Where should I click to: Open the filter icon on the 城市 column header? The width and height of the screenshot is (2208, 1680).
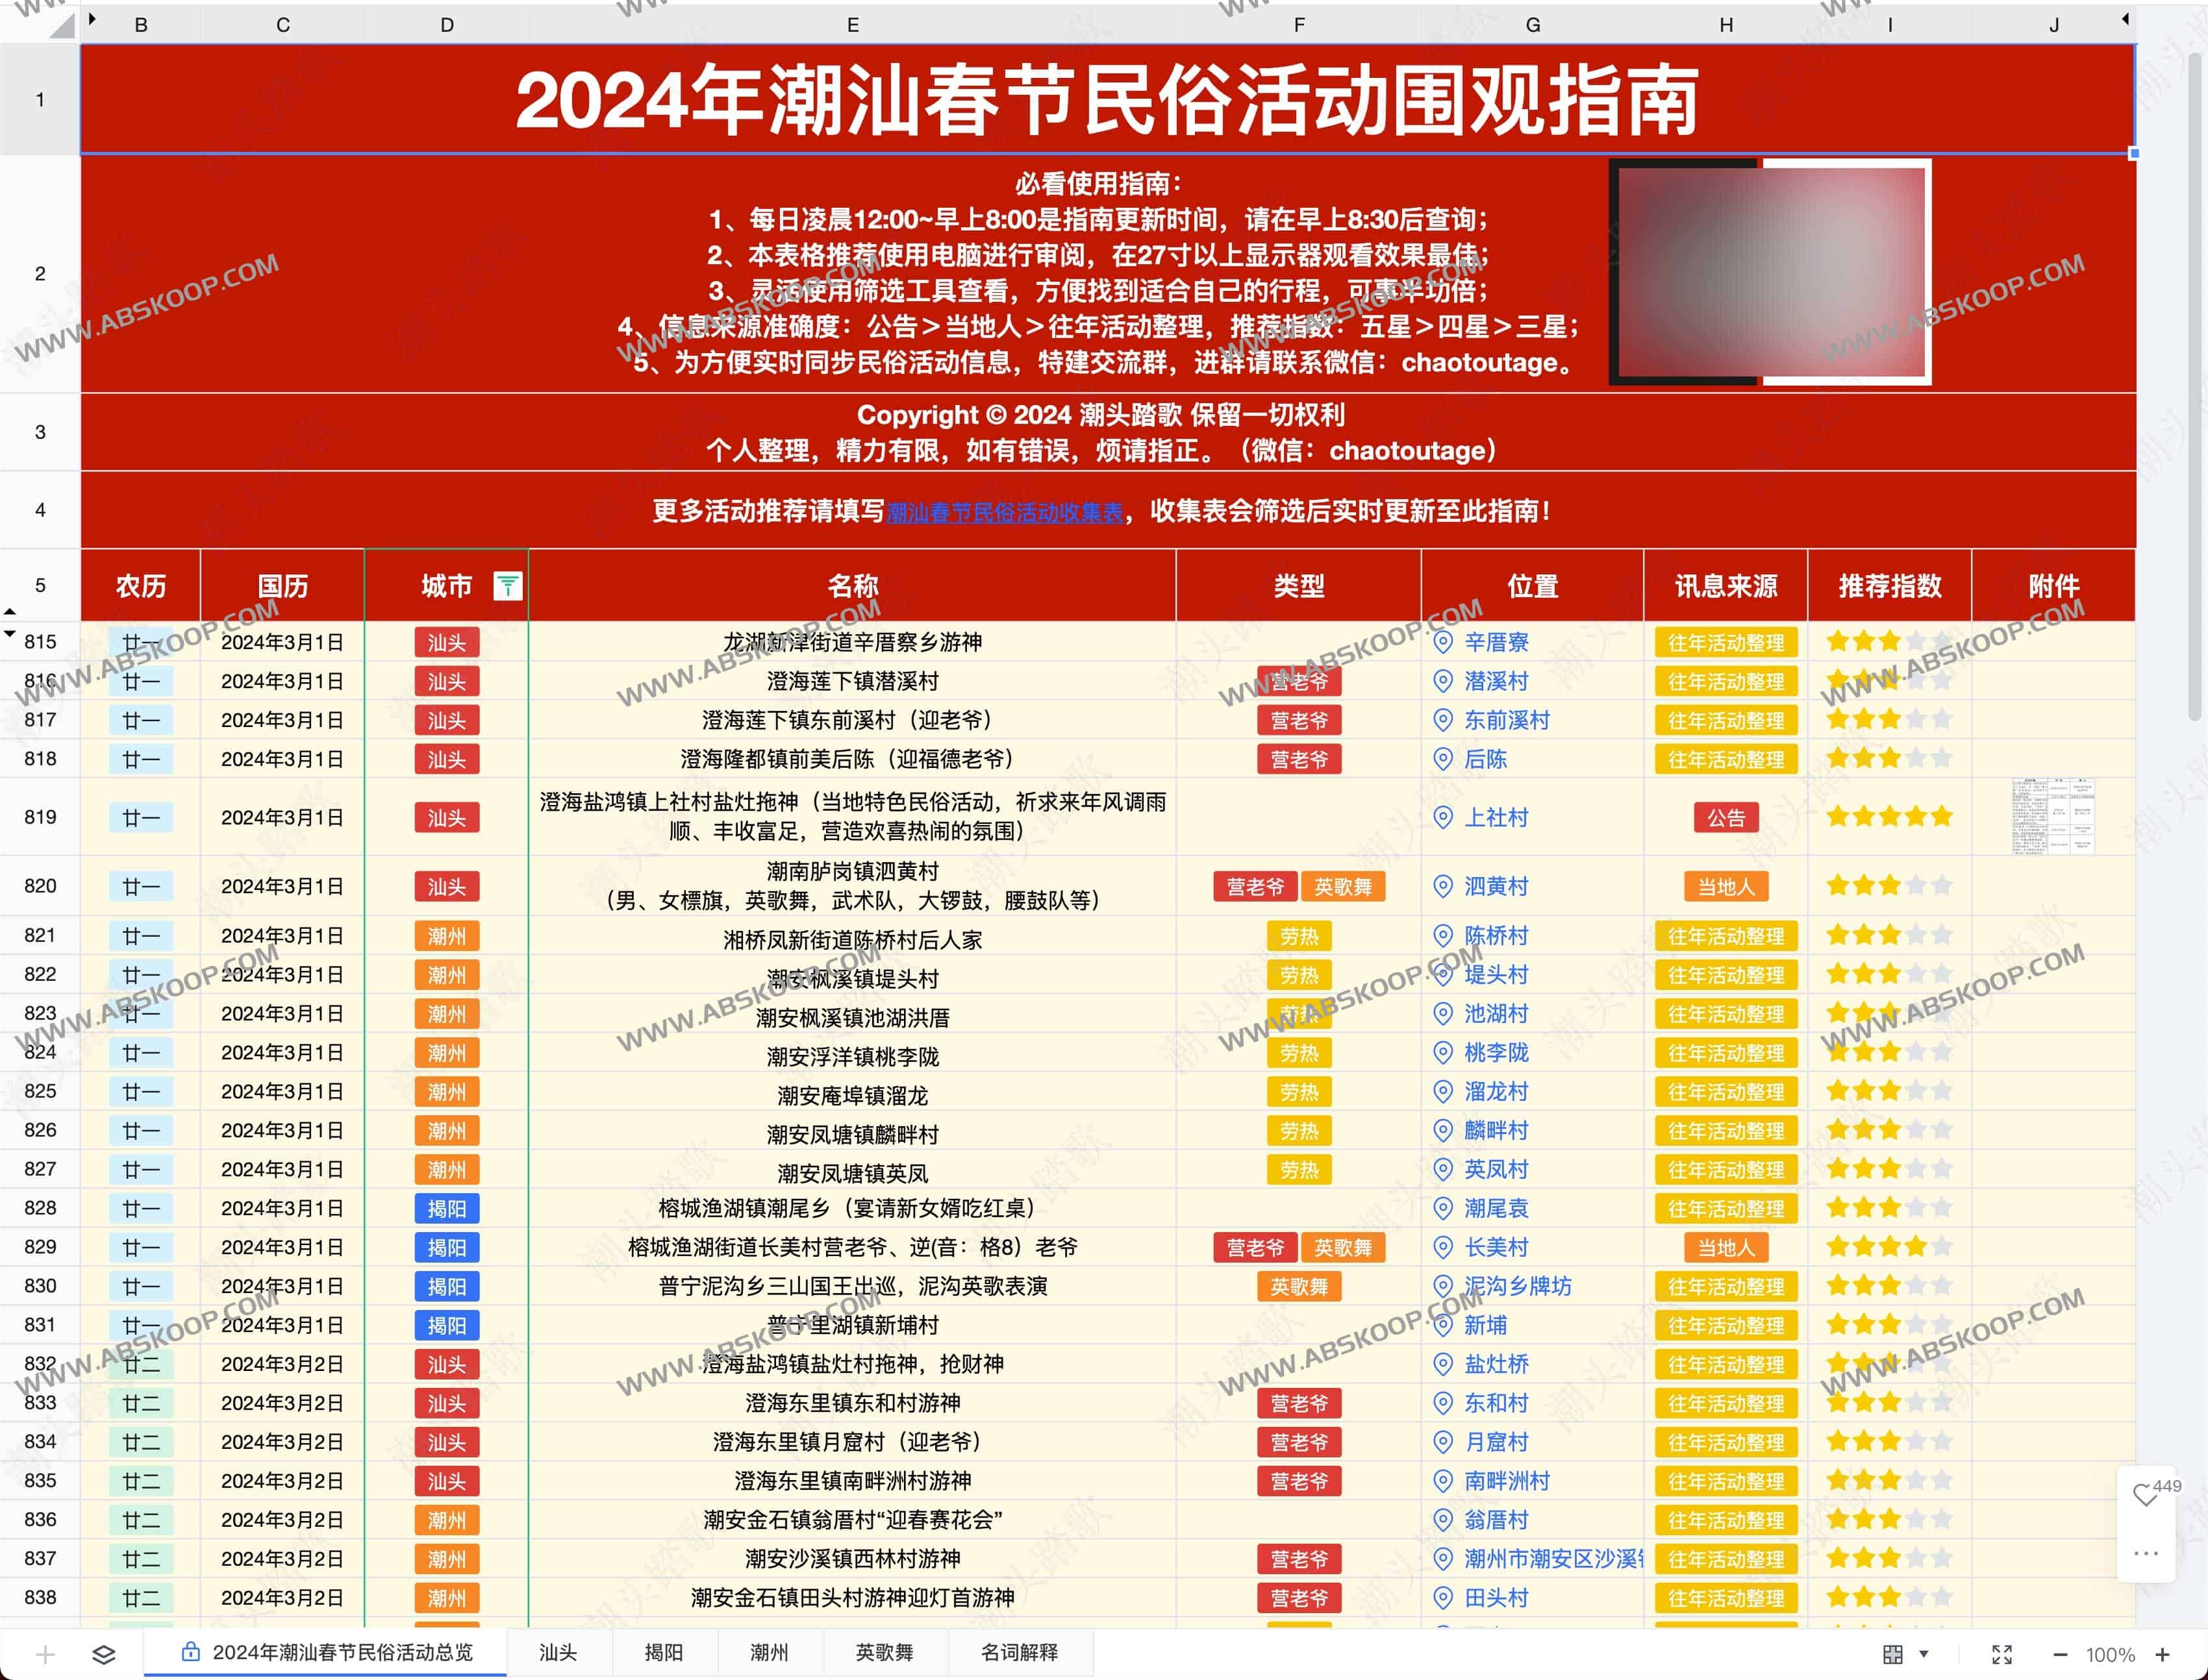pos(510,586)
